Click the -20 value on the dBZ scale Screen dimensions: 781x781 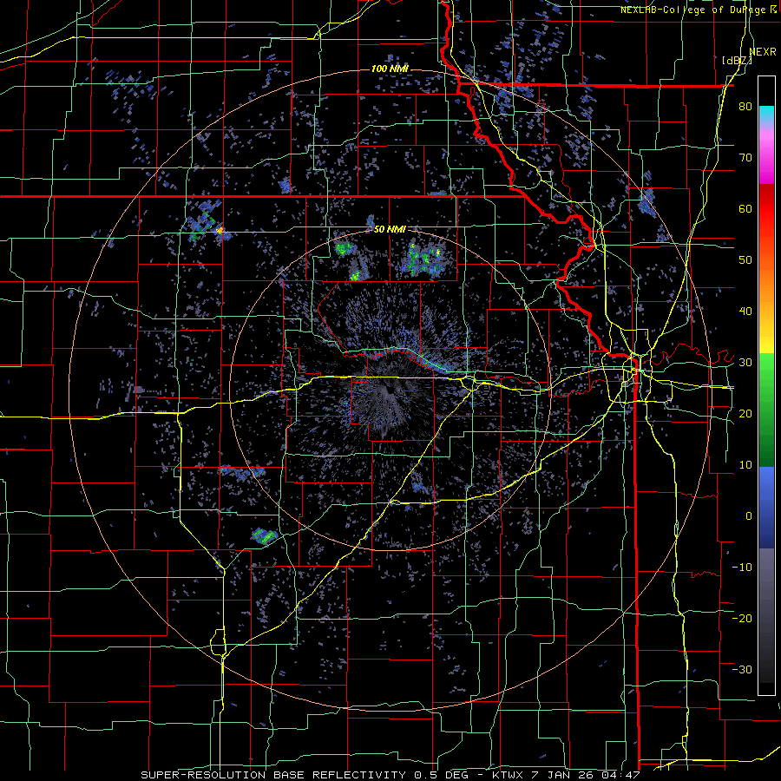[742, 619]
